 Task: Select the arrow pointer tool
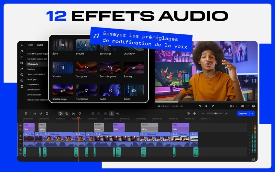[x=61, y=114]
